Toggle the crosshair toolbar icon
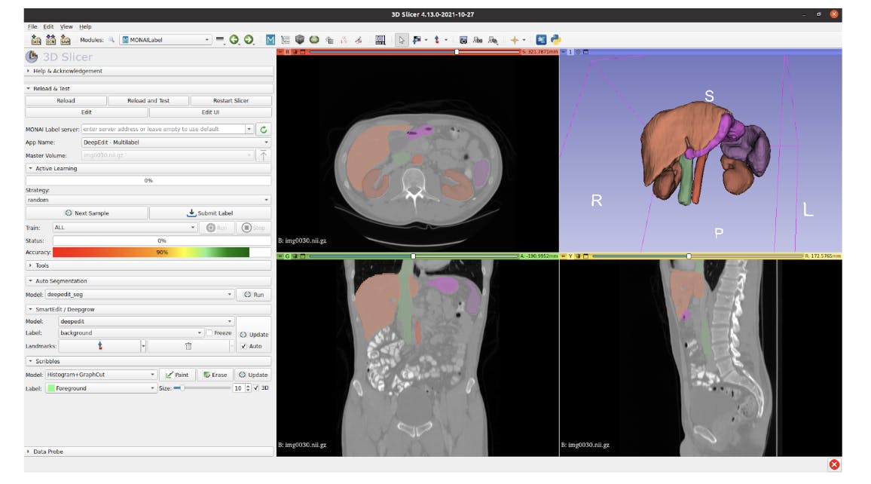 515,39
